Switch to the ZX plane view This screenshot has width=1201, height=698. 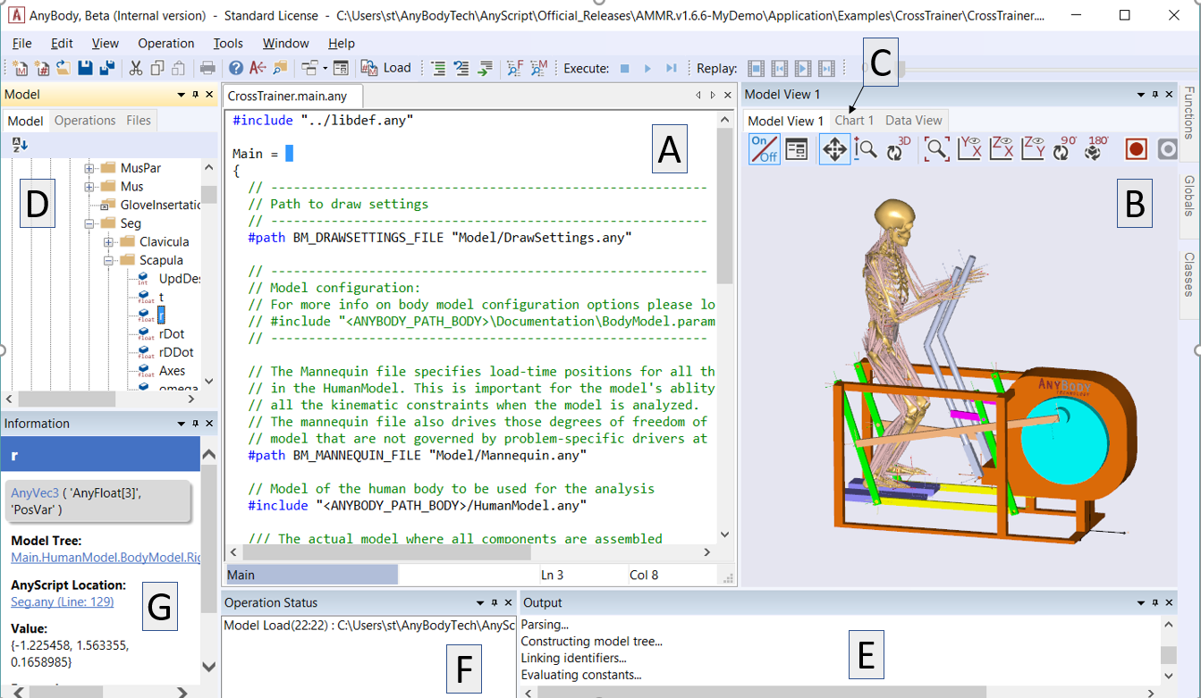click(x=1001, y=149)
